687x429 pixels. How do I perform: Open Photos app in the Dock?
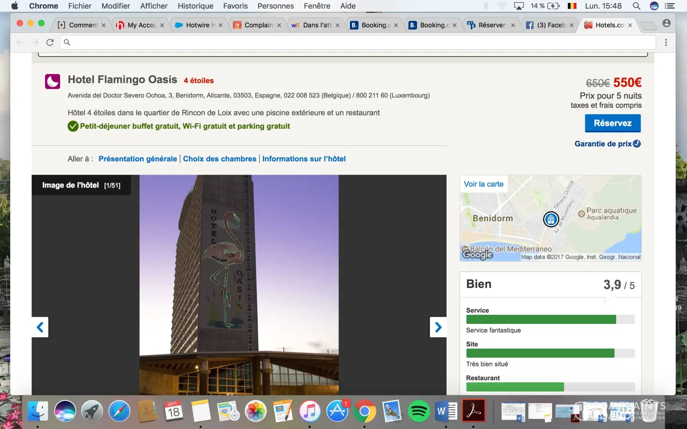point(255,411)
